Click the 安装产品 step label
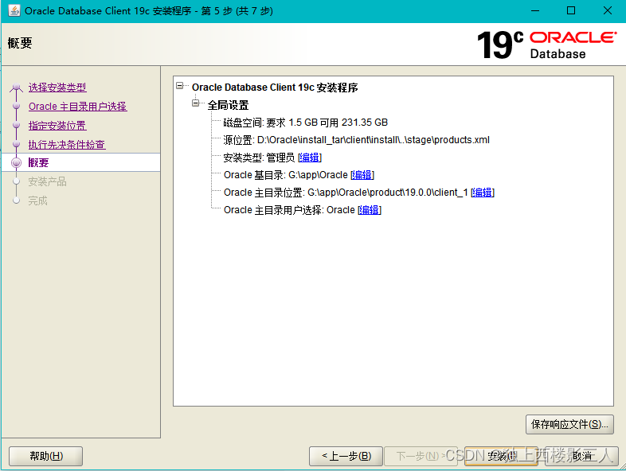 coord(47,181)
